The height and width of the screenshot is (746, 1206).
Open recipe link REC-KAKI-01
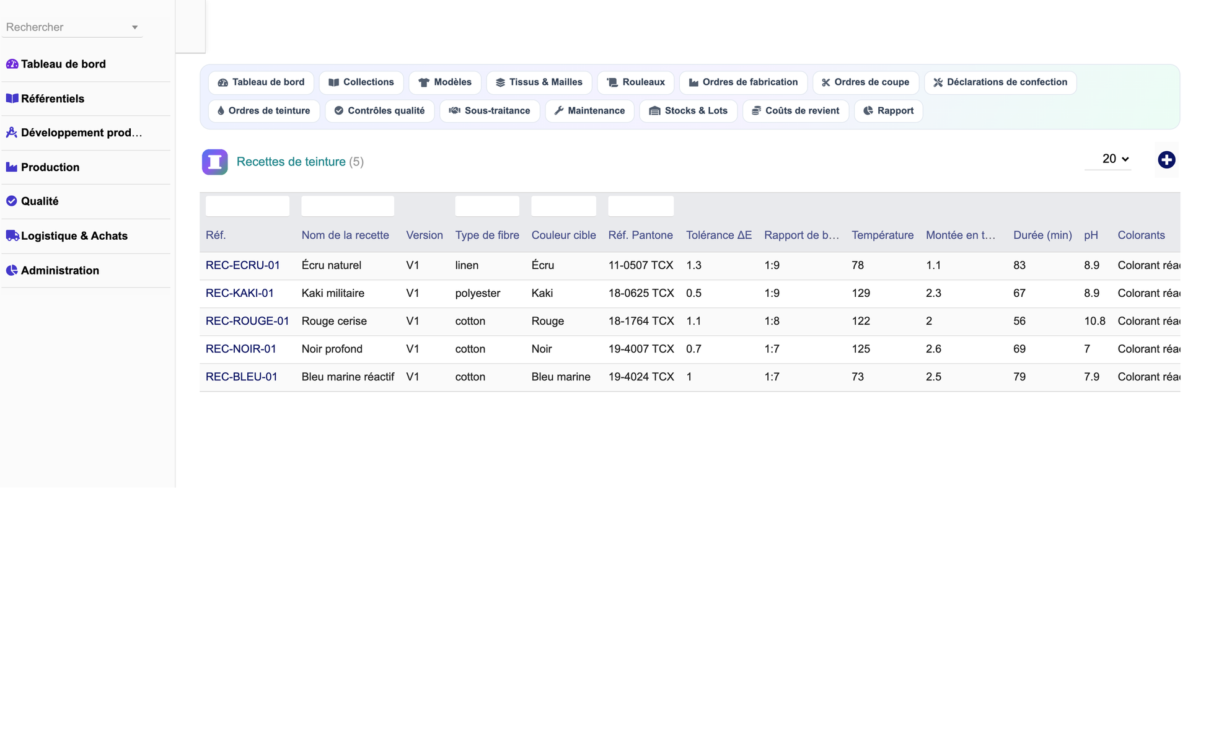pos(240,293)
